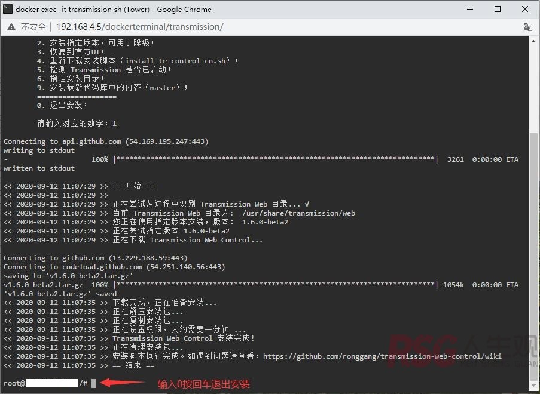Click menu line '3. 恢复到官方UI'
This screenshot has width=540, height=394.
70,52
